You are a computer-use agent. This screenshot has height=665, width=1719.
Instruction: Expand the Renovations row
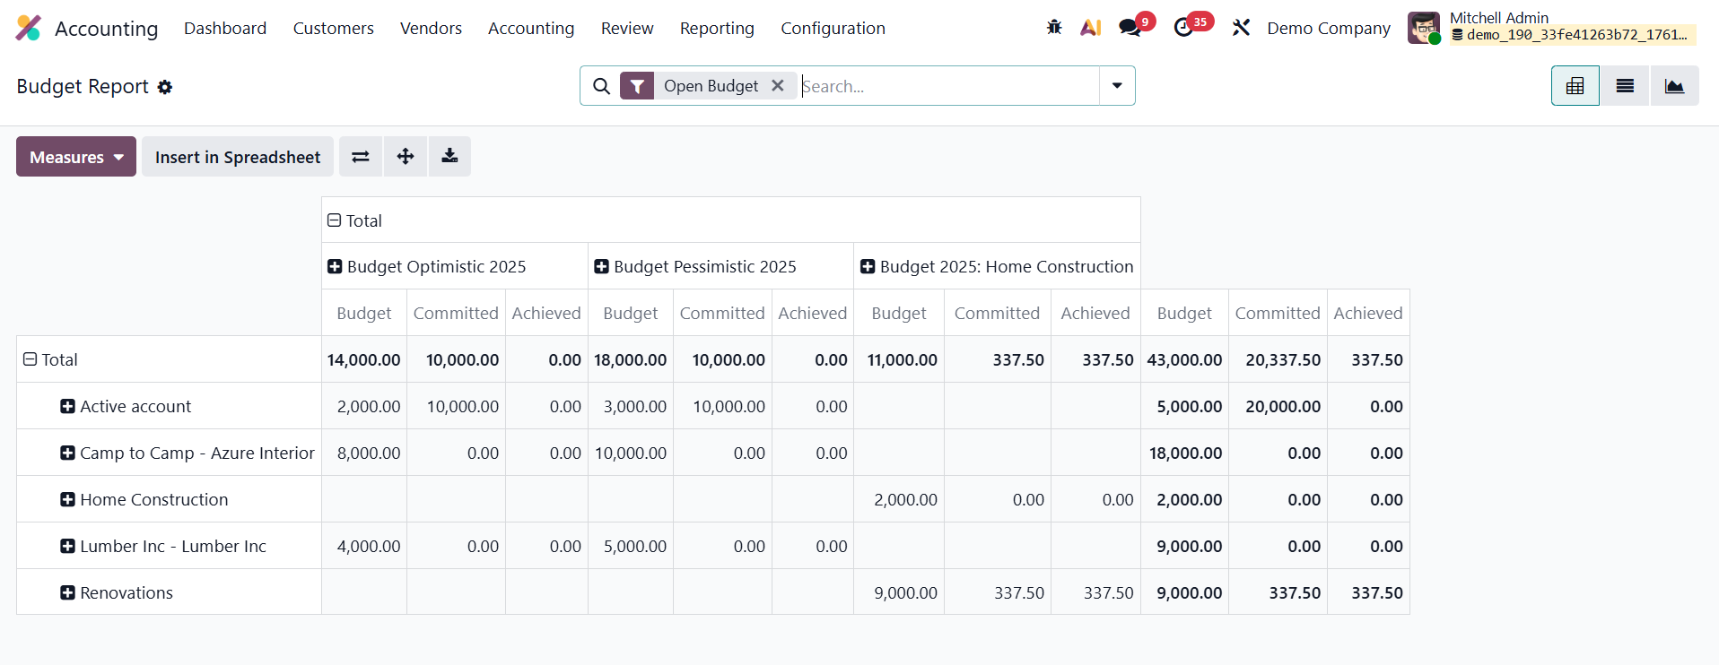(68, 592)
